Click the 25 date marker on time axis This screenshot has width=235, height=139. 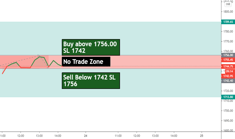point(202,136)
